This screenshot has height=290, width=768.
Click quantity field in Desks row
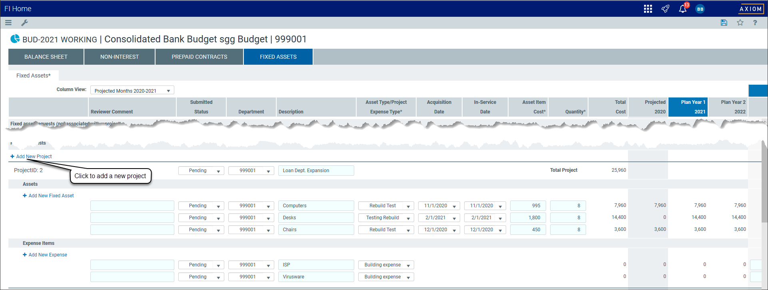tap(568, 218)
